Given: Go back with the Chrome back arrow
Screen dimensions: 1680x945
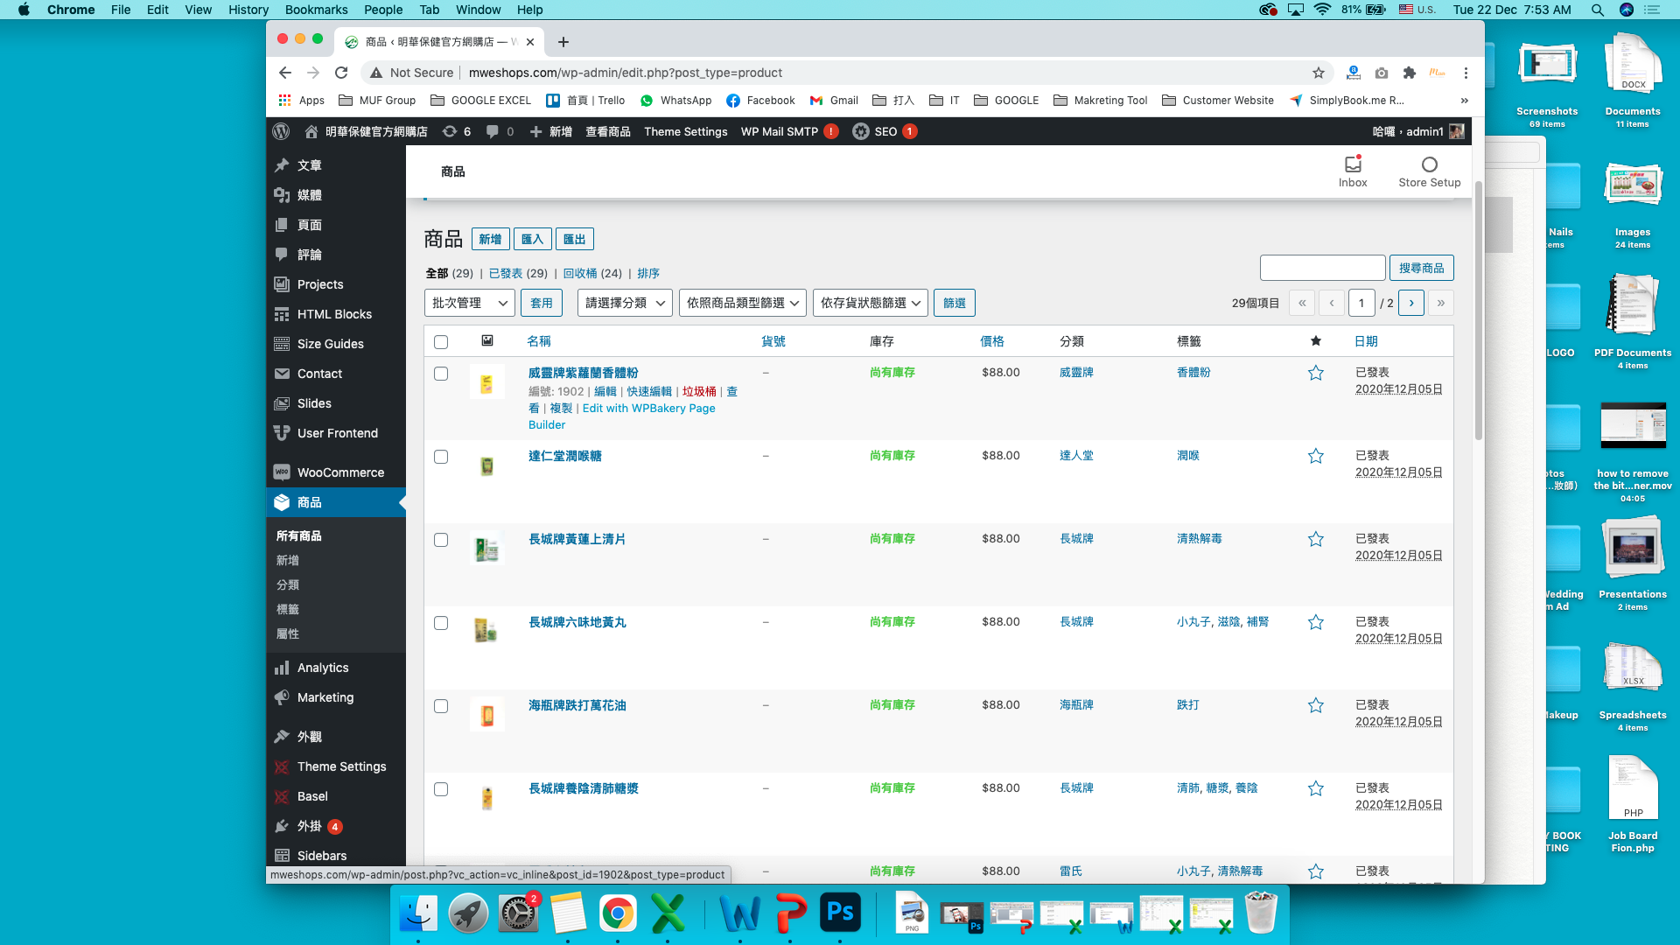Looking at the screenshot, I should point(284,73).
